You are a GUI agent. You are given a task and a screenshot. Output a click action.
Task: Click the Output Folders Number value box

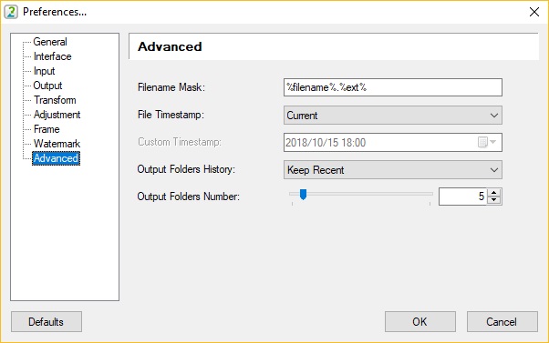pyautogui.click(x=463, y=197)
